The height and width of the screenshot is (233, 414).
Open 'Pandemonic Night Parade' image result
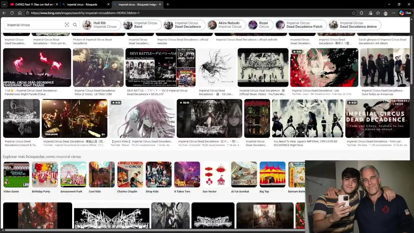point(37,68)
